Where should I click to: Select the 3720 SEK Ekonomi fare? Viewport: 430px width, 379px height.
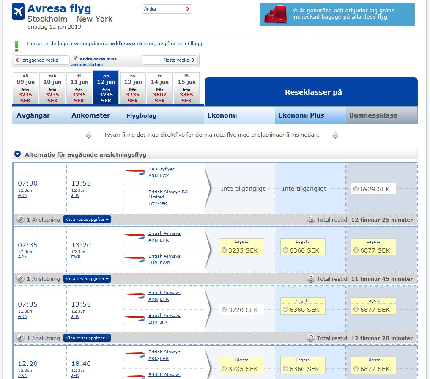(x=224, y=310)
